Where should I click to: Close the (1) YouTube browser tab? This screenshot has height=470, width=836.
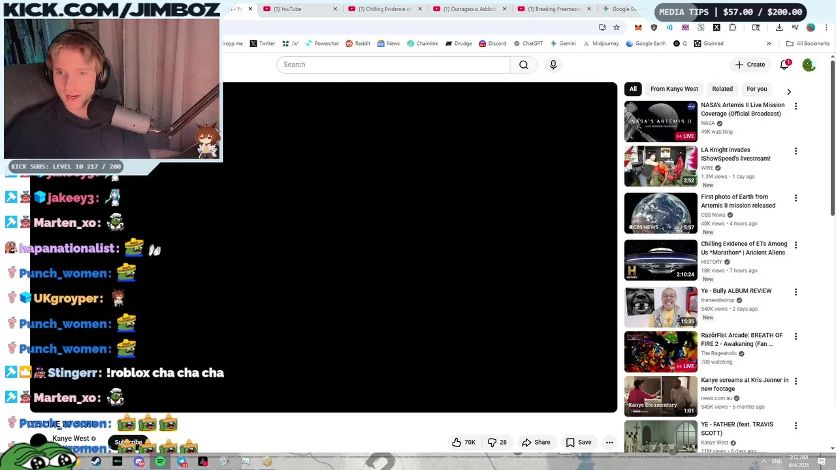[x=336, y=9]
